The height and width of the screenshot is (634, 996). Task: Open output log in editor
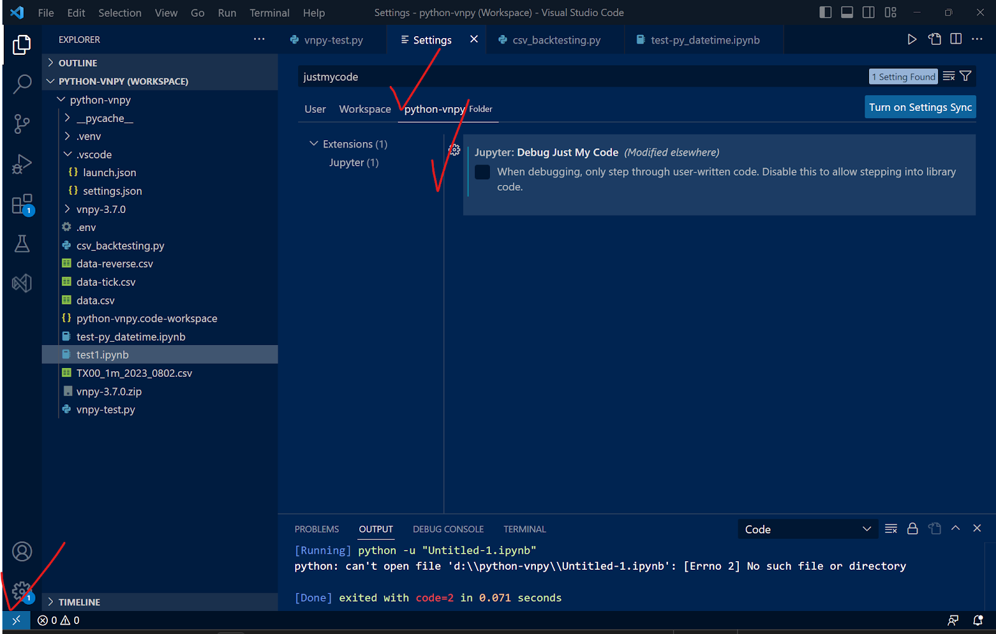pyautogui.click(x=934, y=529)
